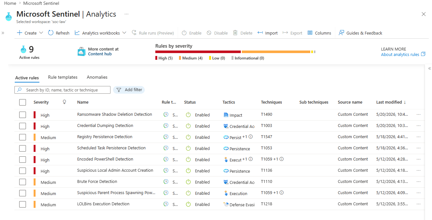
Task: Open more options for Brute Force Detection
Action: click(419, 182)
